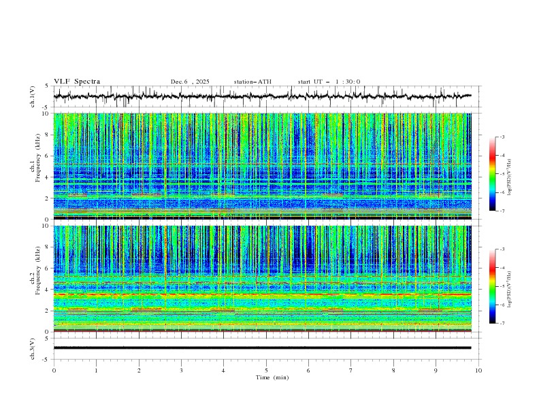Click the ch.1 spectrogram color scale bar
This screenshot has width=539, height=416.
tap(493, 174)
